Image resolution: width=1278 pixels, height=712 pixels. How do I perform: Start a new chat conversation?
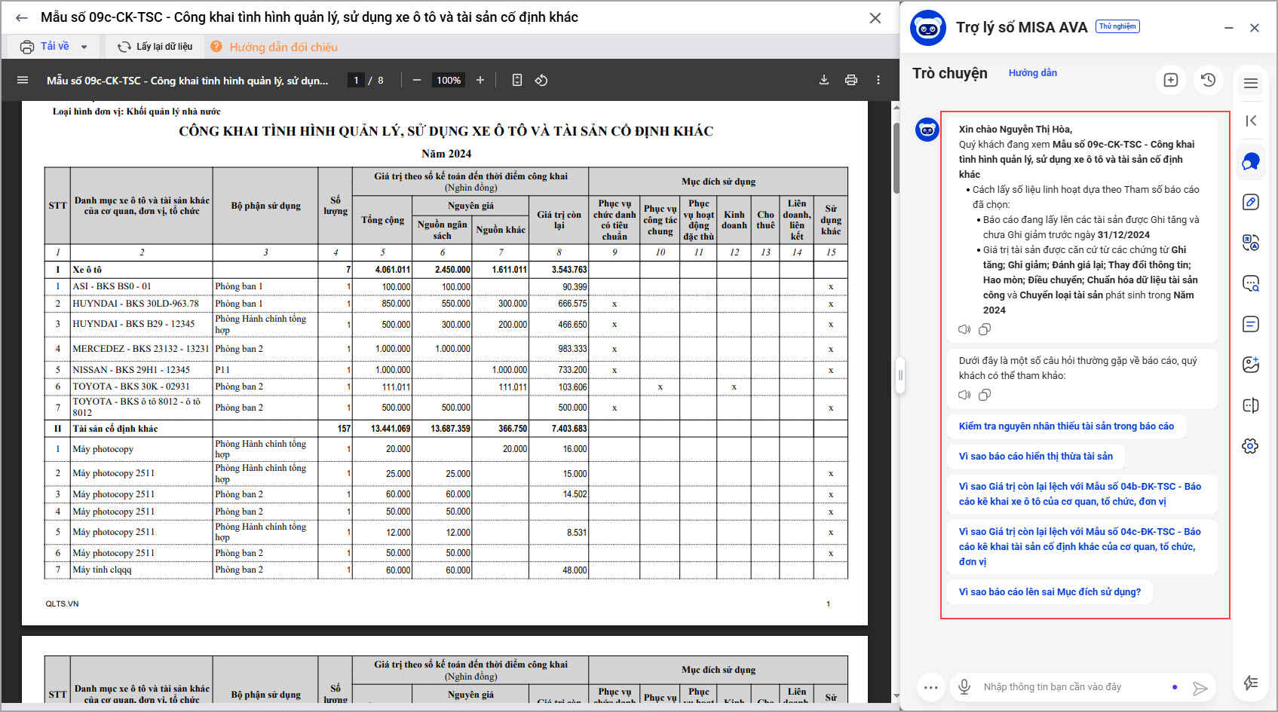click(x=1170, y=80)
